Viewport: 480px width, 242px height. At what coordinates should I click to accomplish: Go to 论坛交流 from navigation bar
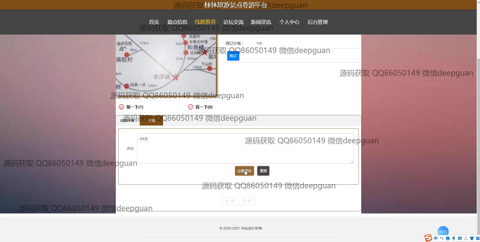(233, 22)
